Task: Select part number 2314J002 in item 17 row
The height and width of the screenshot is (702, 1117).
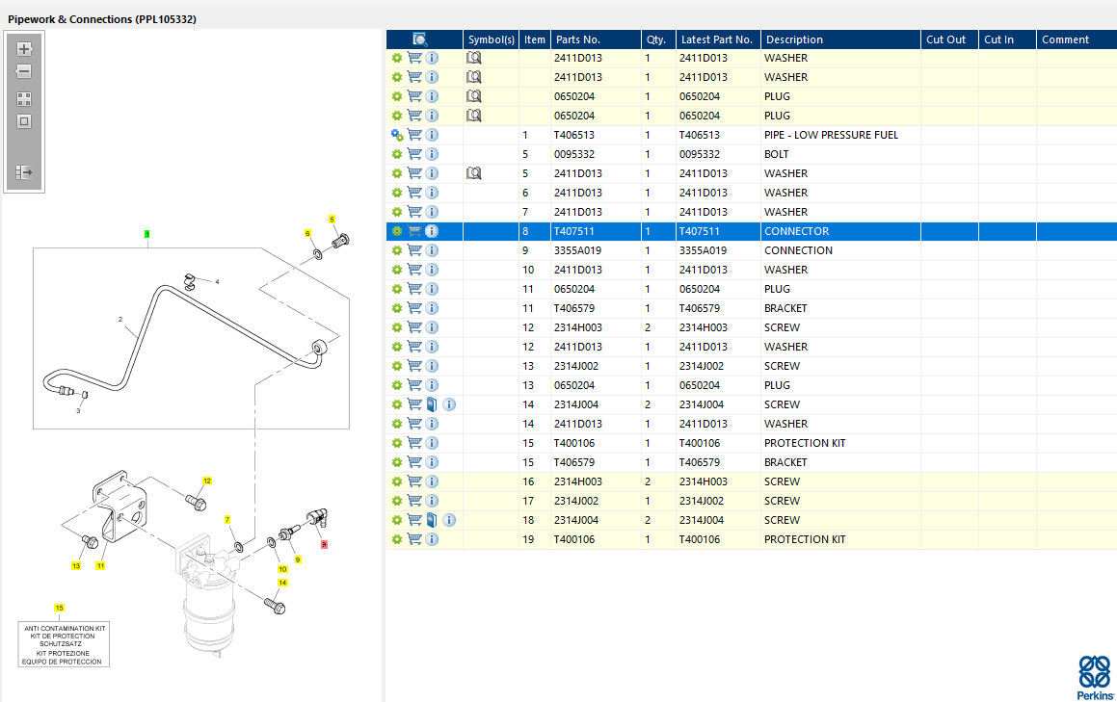Action: 576,501
